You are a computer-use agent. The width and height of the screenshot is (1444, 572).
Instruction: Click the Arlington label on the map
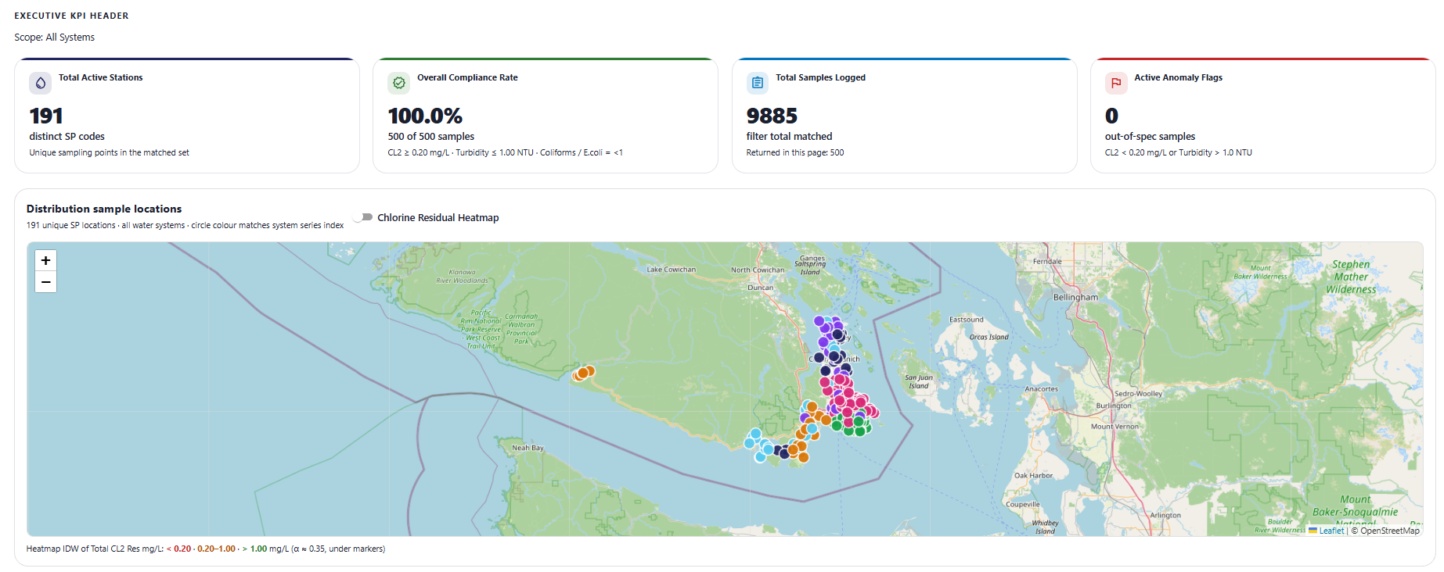click(1165, 515)
